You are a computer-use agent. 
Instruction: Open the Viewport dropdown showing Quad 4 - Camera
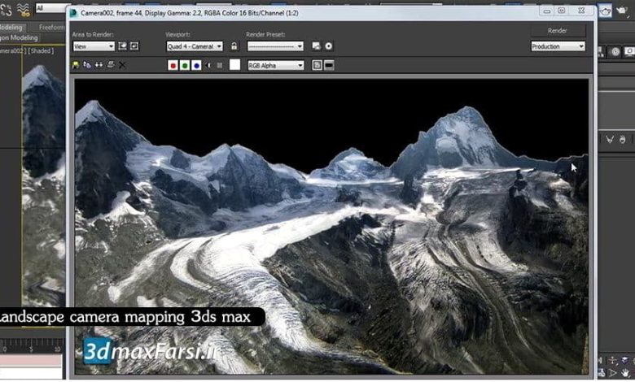coord(195,46)
